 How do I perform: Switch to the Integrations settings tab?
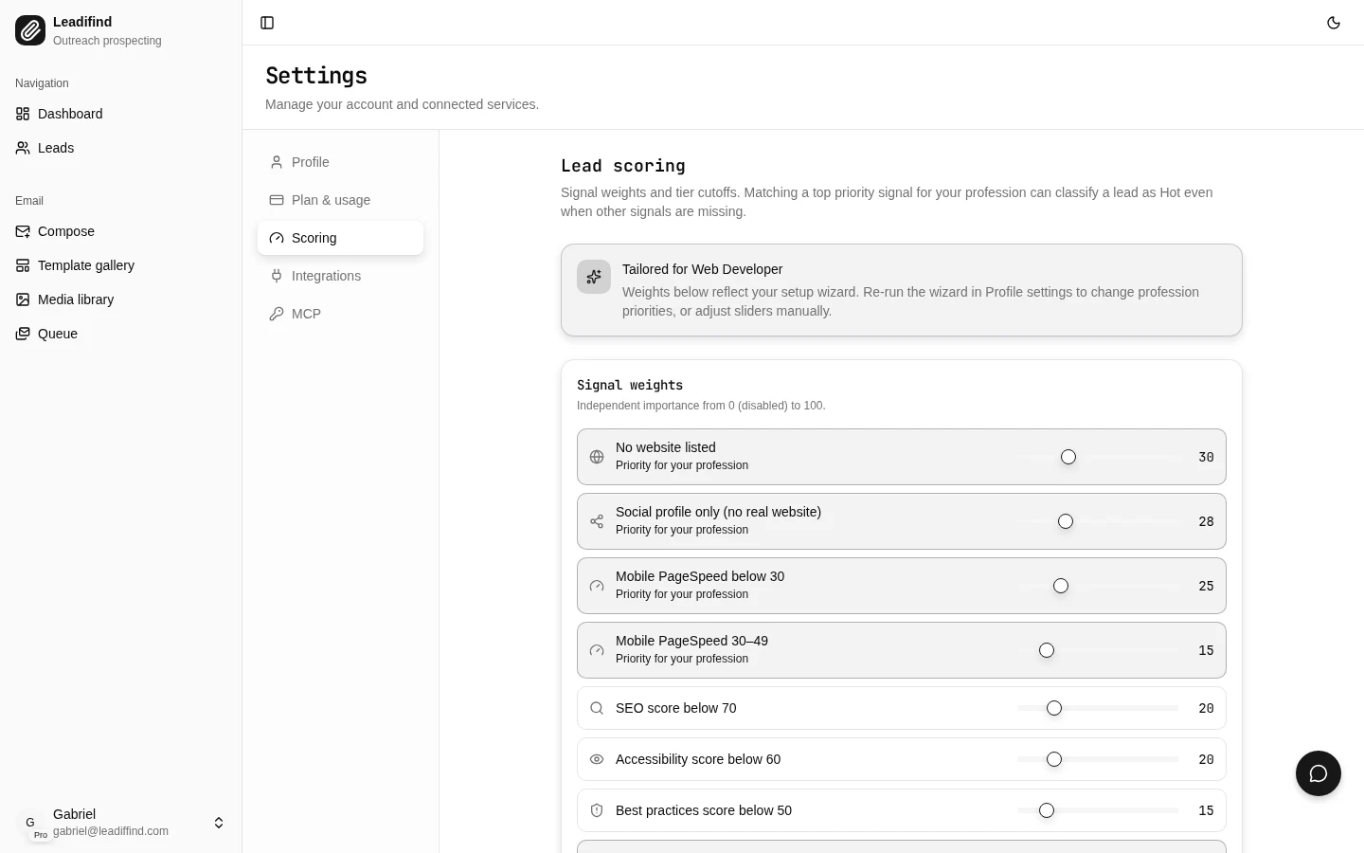tap(340, 276)
